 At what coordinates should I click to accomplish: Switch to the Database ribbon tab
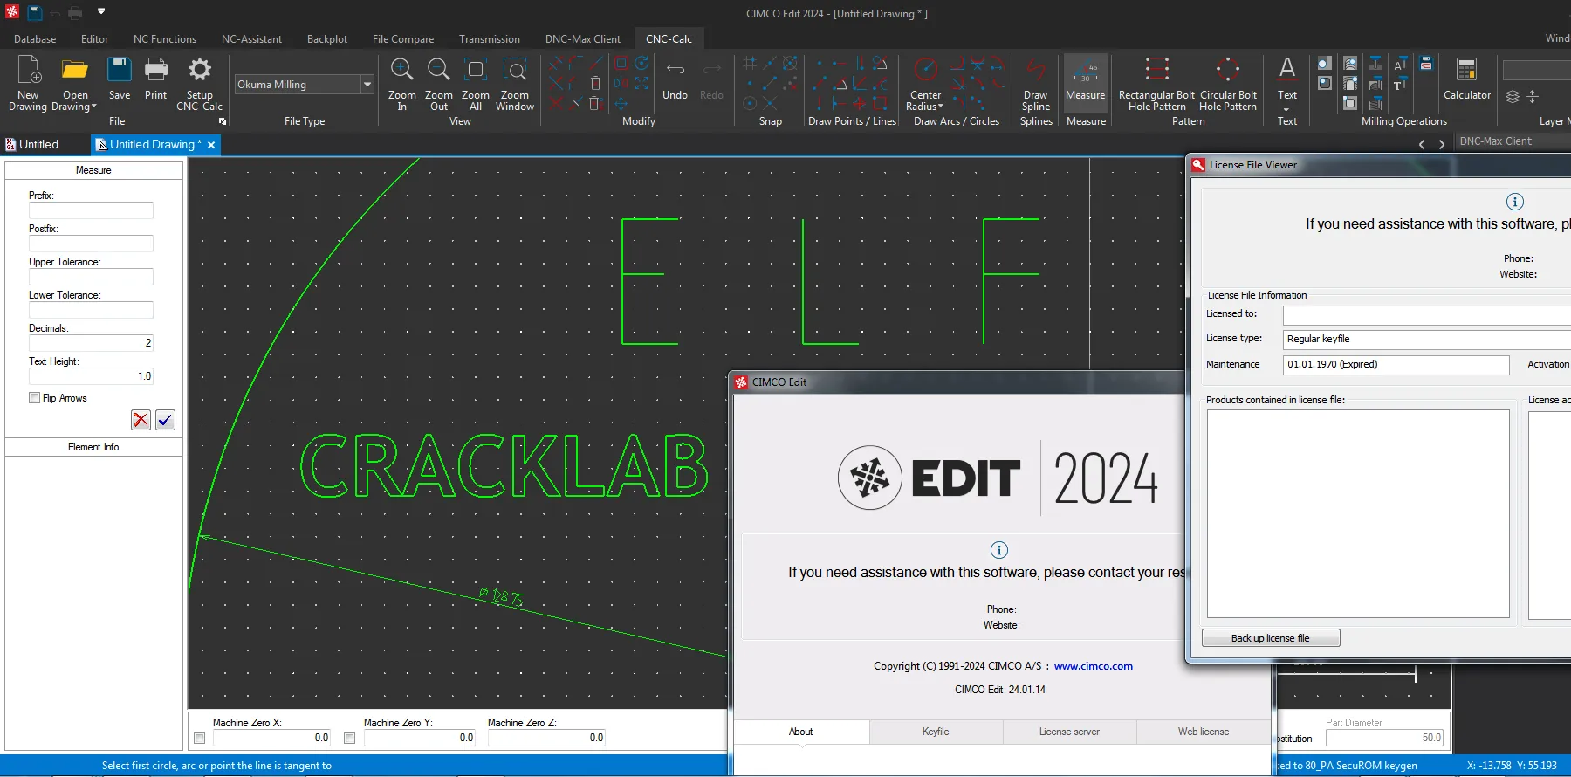[x=35, y=39]
